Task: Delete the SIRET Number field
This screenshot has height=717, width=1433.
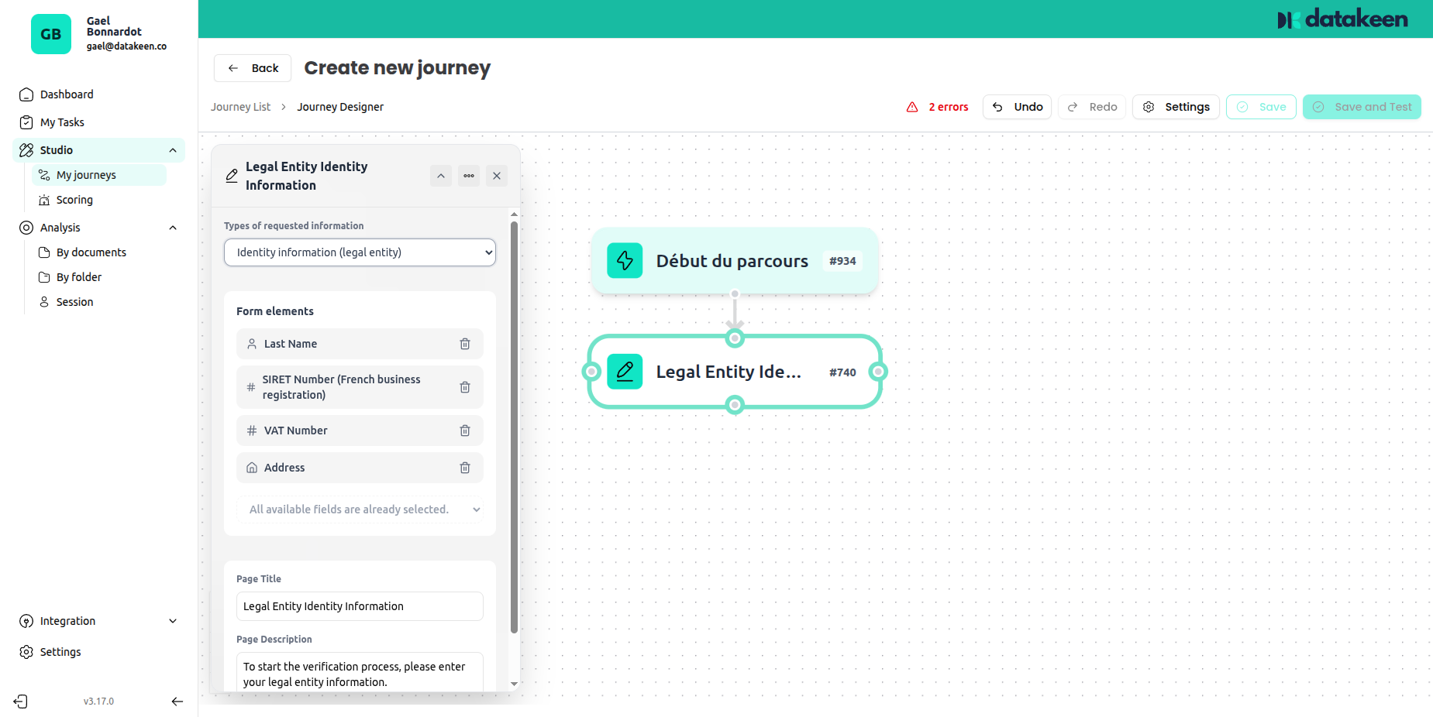Action: pyautogui.click(x=465, y=387)
